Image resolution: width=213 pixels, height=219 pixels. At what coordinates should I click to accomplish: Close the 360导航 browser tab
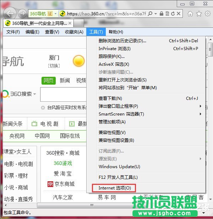(x=70, y=23)
